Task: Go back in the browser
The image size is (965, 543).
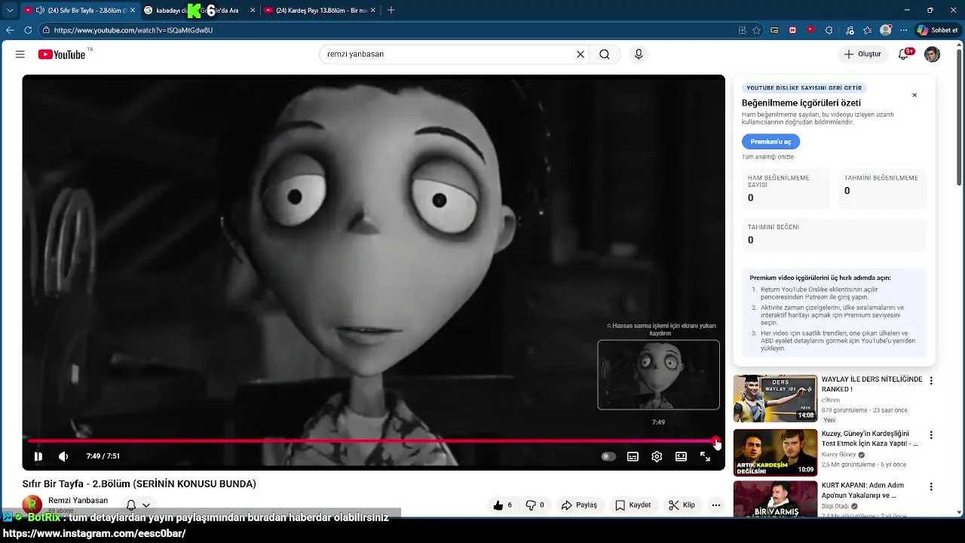Action: pos(10,30)
